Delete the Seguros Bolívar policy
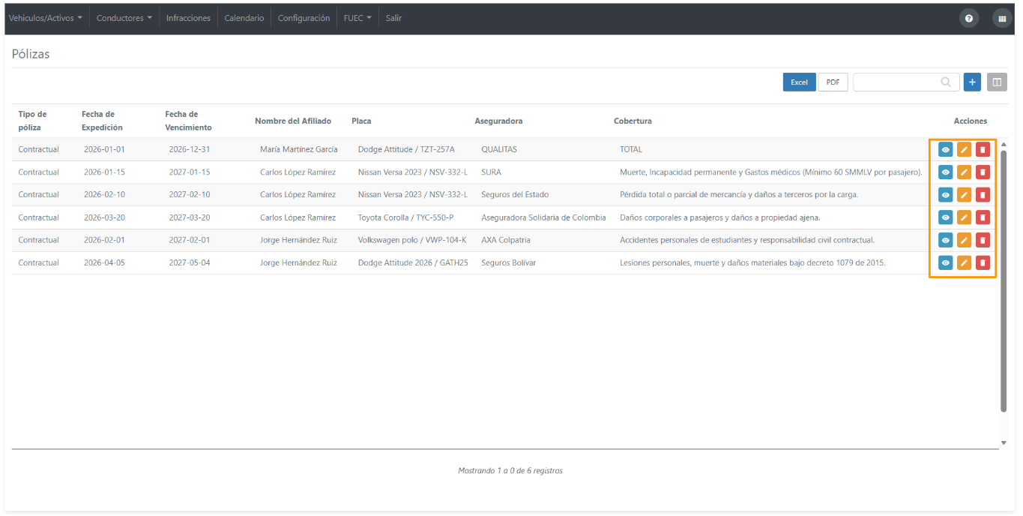This screenshot has width=1023, height=516. pyautogui.click(x=983, y=263)
